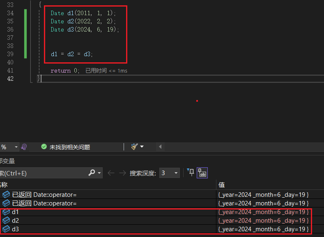This screenshot has height=237, width=324.
Task: Select the d3 variable row
Action: [x=162, y=229]
